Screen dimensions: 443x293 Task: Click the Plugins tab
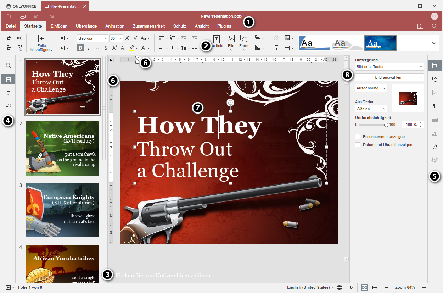(x=224, y=26)
